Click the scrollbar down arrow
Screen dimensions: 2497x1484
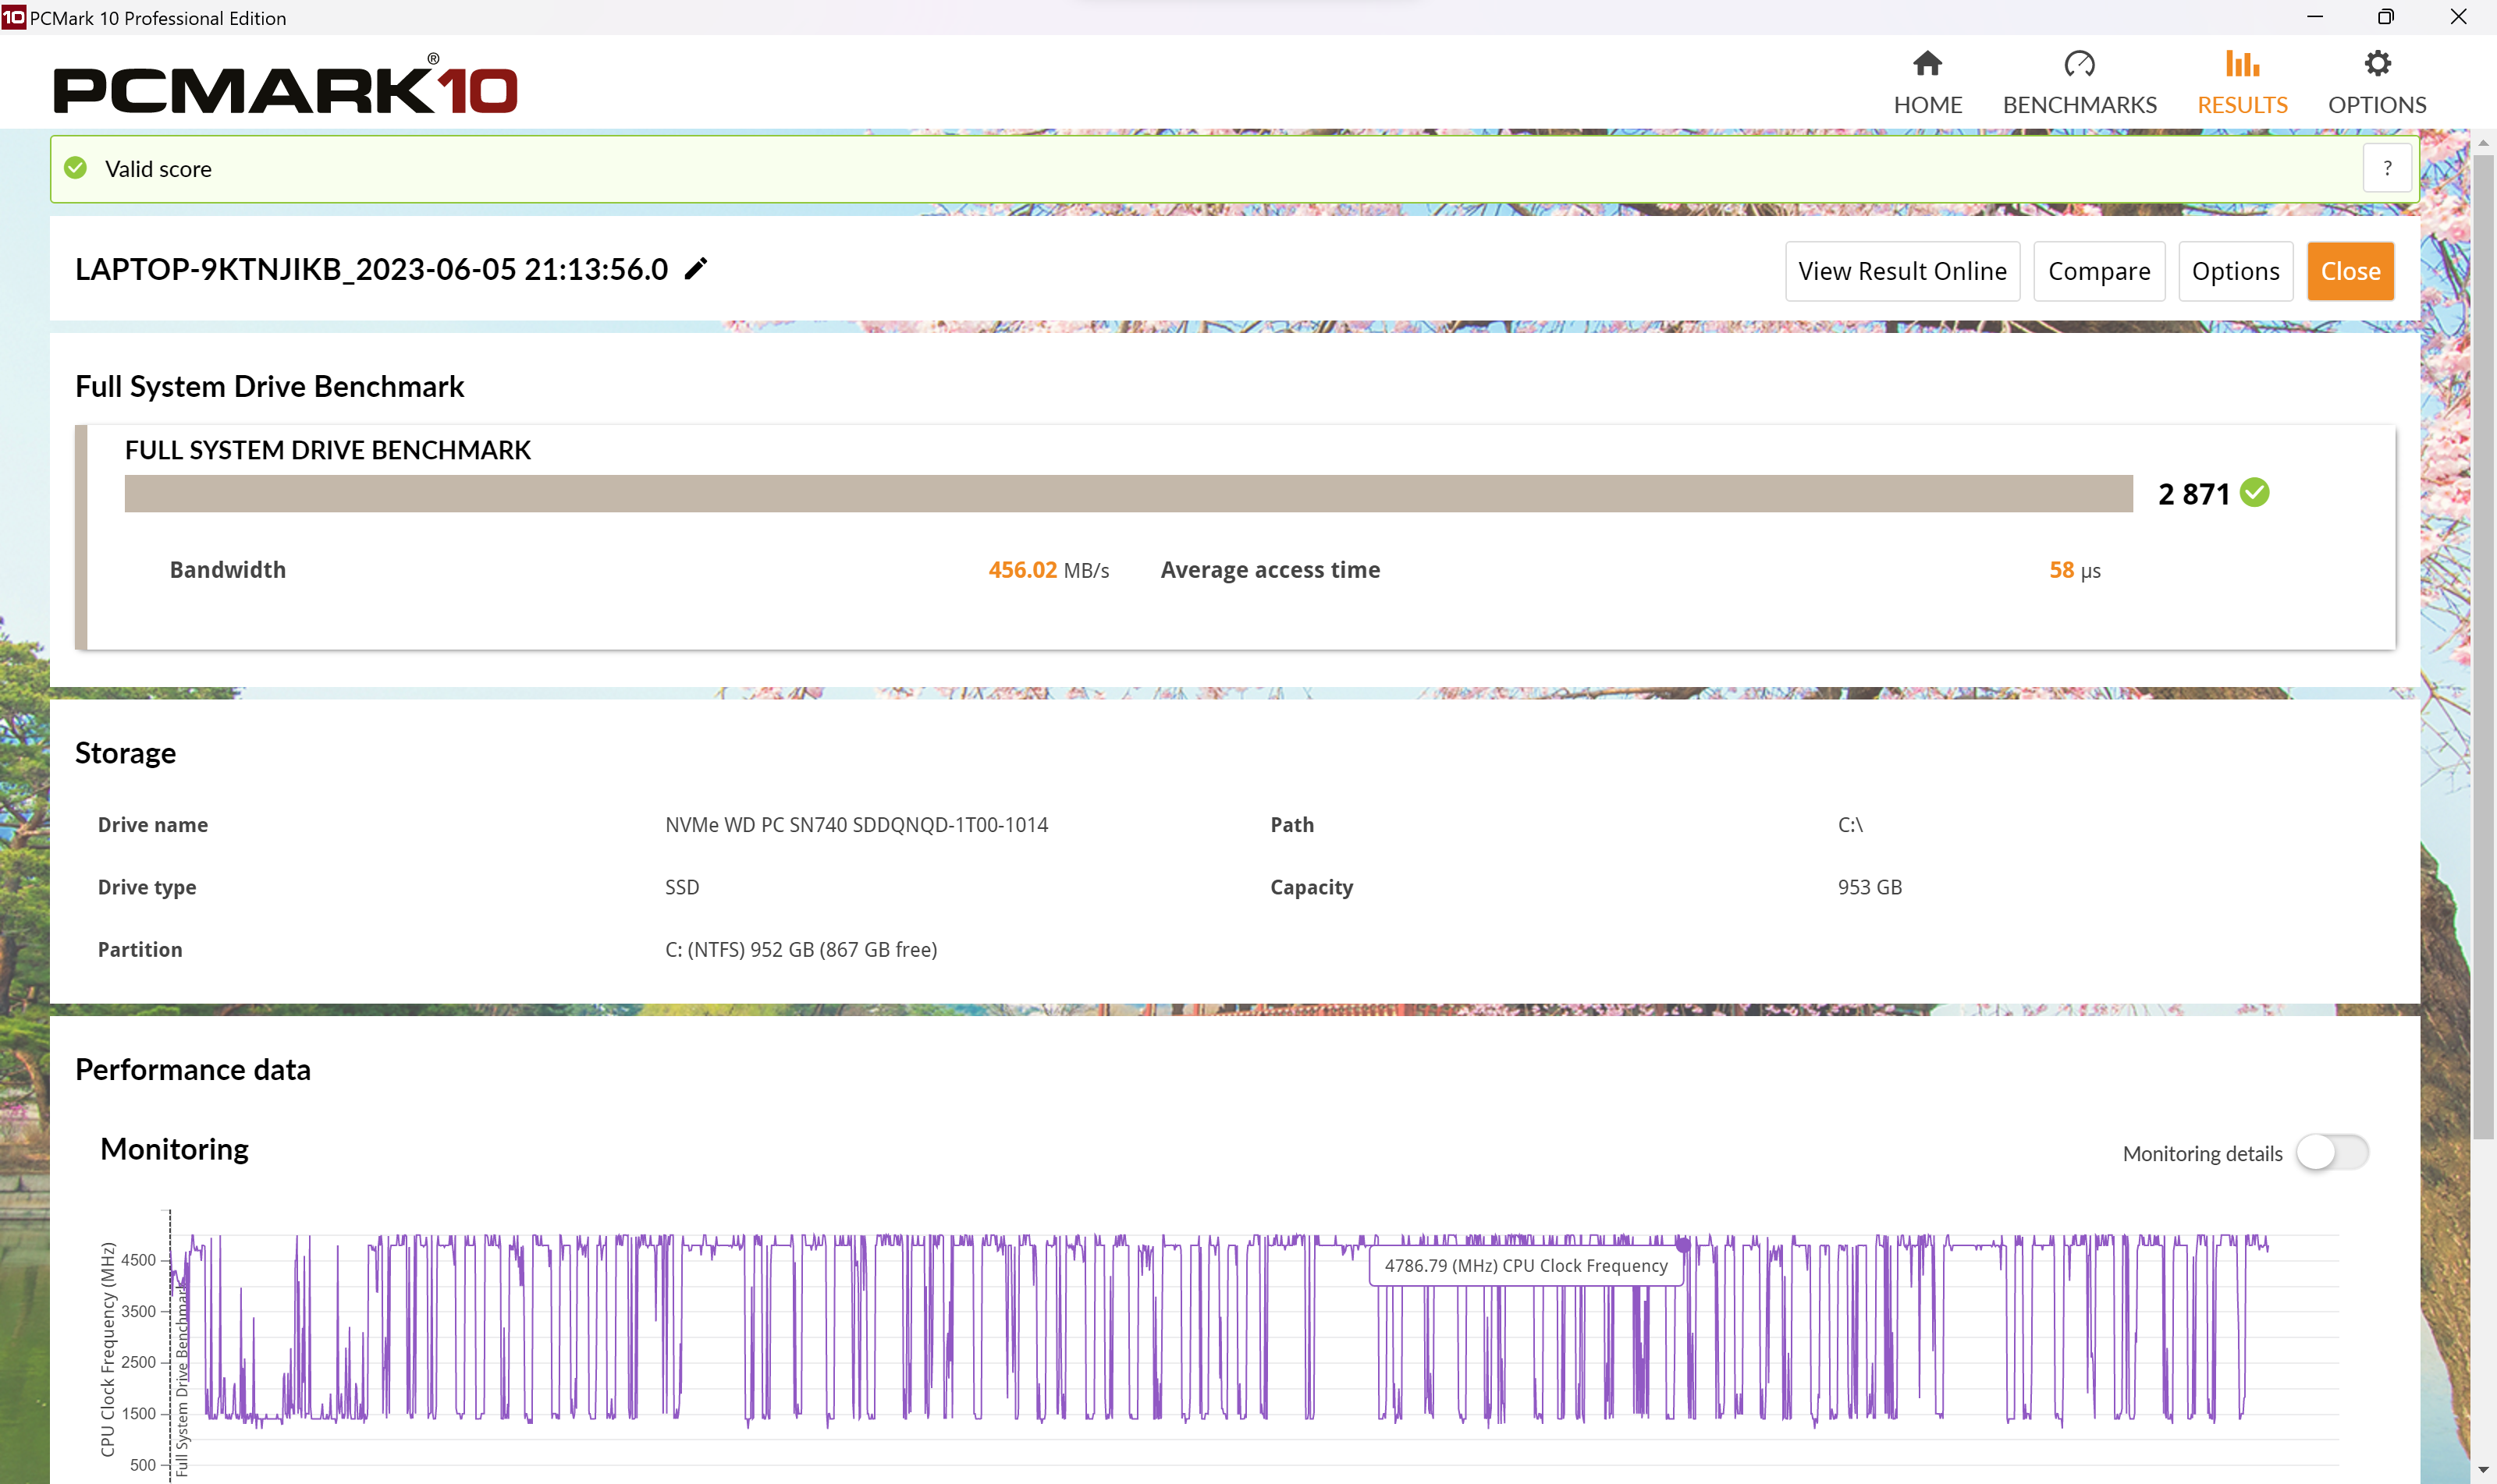[x=2483, y=1470]
